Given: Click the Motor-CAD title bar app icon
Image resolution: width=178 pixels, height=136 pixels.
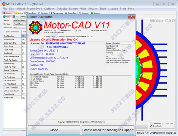Looking at the screenshot, I should coord(4,4).
